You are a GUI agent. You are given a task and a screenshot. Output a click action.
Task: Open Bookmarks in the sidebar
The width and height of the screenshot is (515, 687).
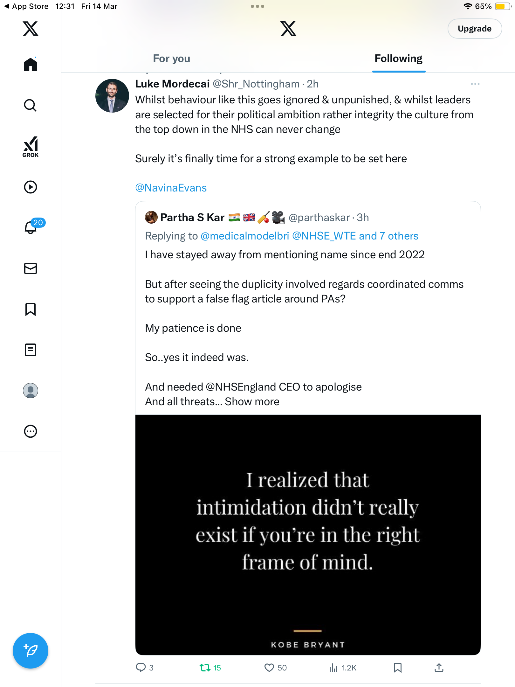click(x=31, y=309)
